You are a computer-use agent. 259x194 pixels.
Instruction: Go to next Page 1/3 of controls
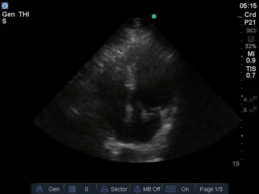tap(211, 189)
